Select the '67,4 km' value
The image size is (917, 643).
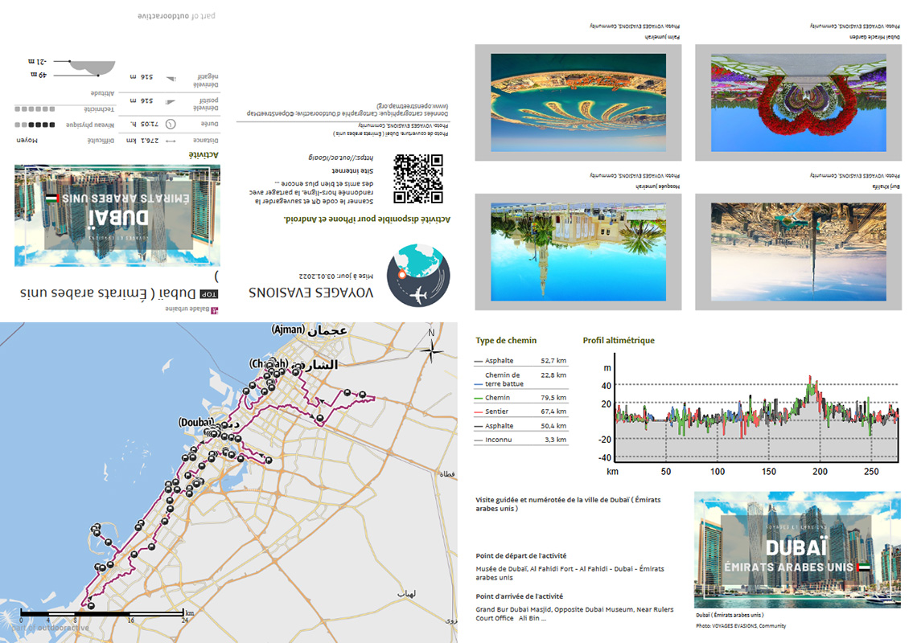click(553, 412)
